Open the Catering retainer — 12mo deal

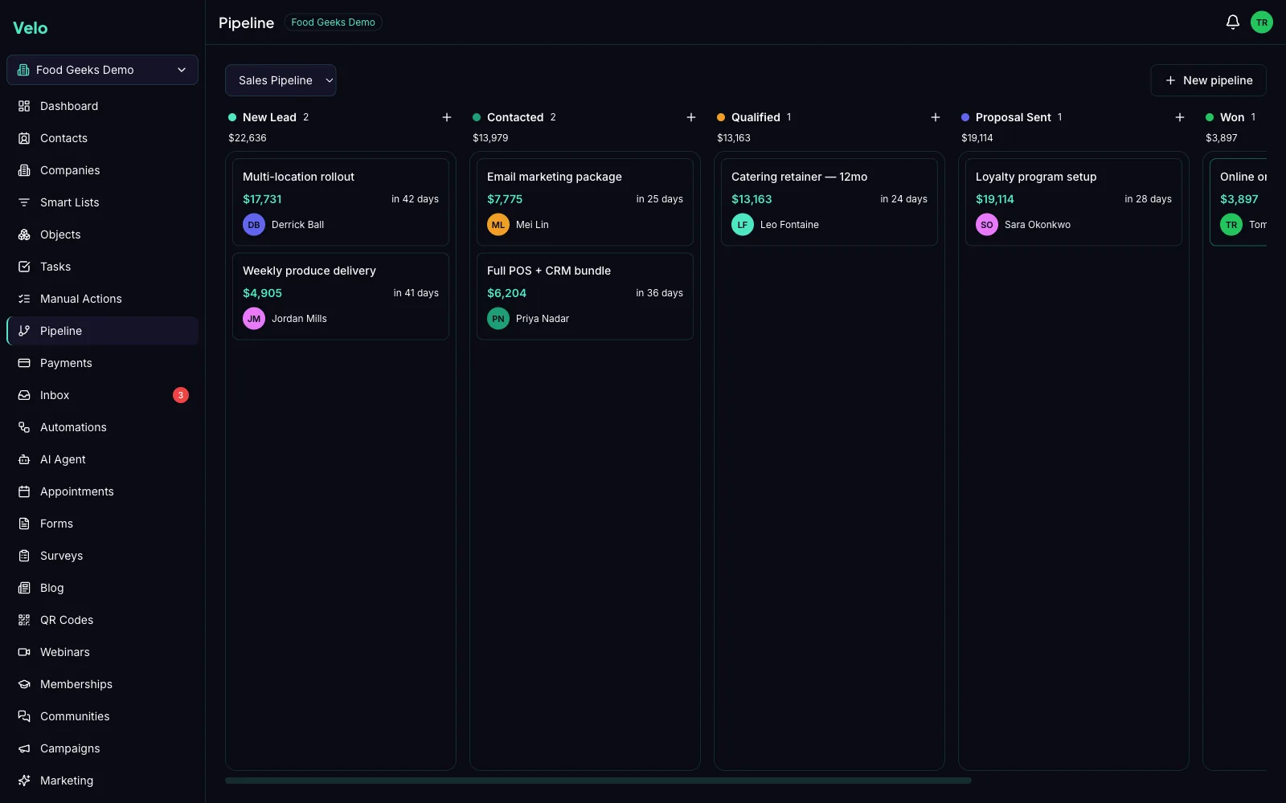829,202
